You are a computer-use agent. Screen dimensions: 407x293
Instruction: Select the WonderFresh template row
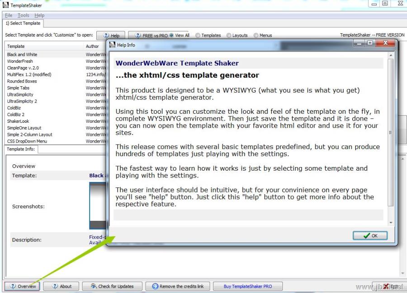(x=56, y=61)
